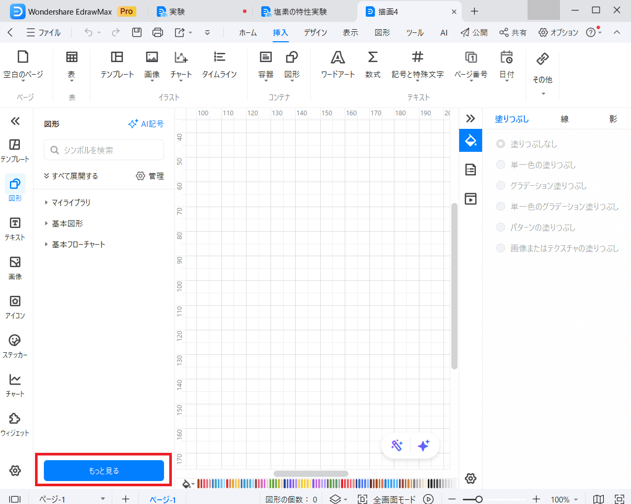This screenshot has width=631, height=504.
Task: Click the save disk icon
Action: point(137,32)
